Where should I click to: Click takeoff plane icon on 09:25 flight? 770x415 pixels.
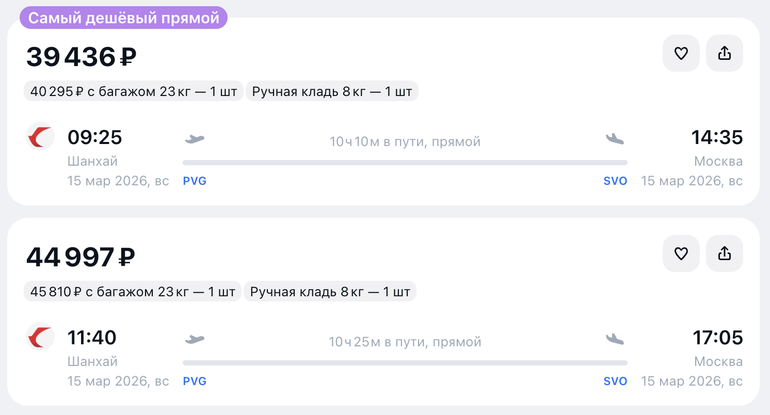click(195, 139)
